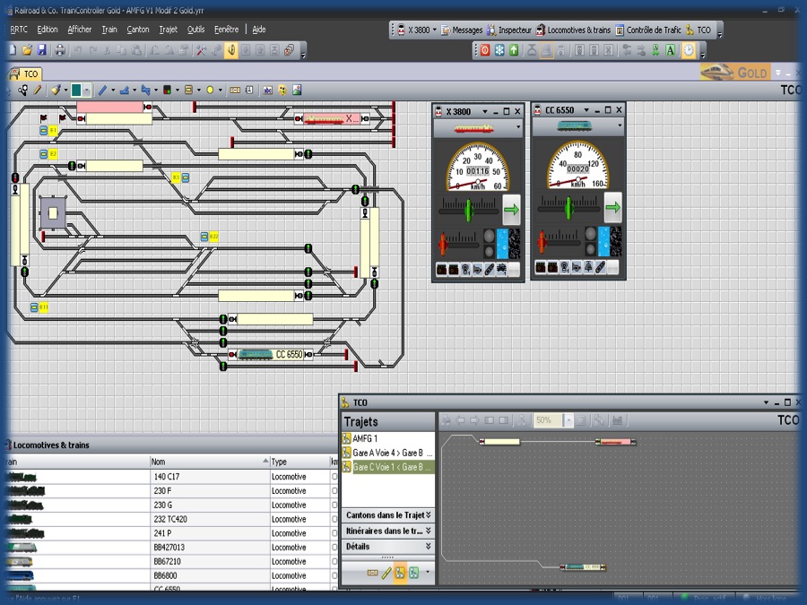Open the crossed tools settings icon

[201, 50]
